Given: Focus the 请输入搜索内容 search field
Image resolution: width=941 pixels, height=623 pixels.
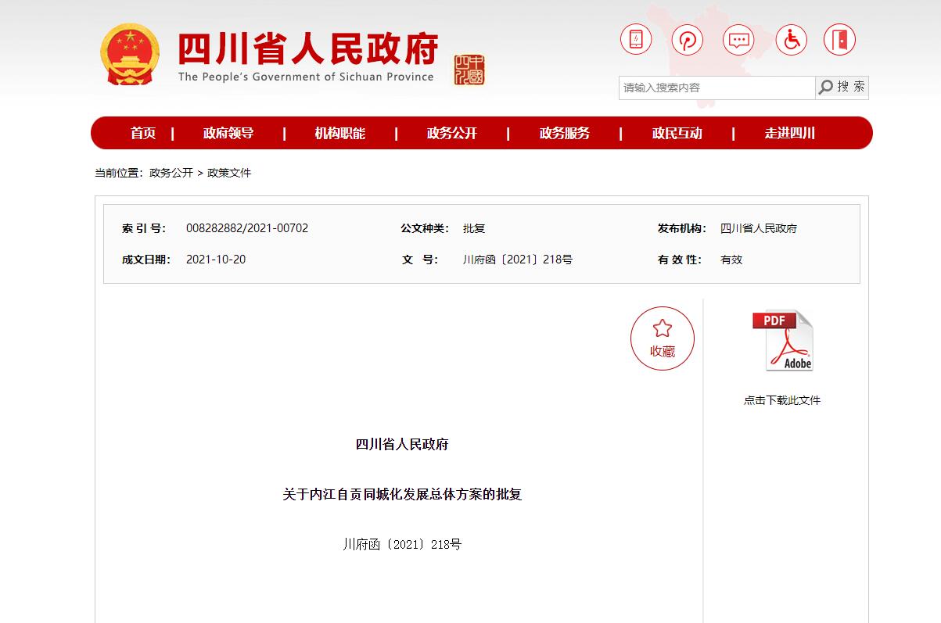Looking at the screenshot, I should tap(716, 88).
